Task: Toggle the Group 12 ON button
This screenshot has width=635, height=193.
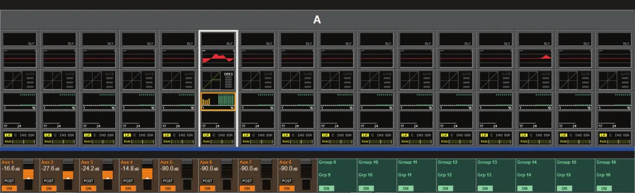Action: (x=445, y=188)
